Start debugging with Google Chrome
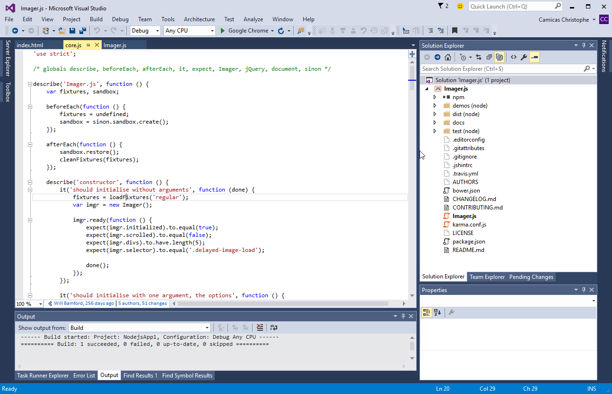This screenshot has width=612, height=394. point(245,30)
